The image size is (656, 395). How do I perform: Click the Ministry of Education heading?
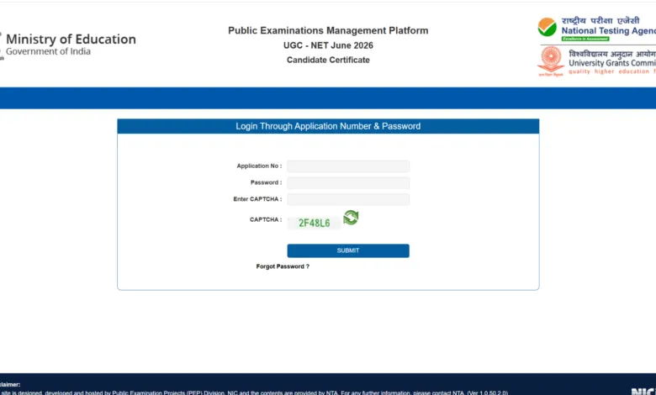[71, 39]
